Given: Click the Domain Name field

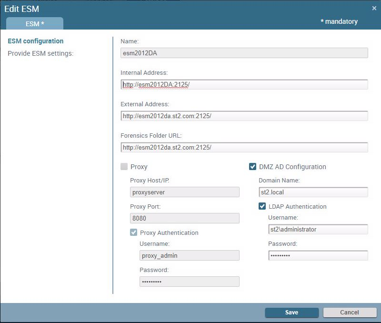Looking at the screenshot, I should coord(313,192).
